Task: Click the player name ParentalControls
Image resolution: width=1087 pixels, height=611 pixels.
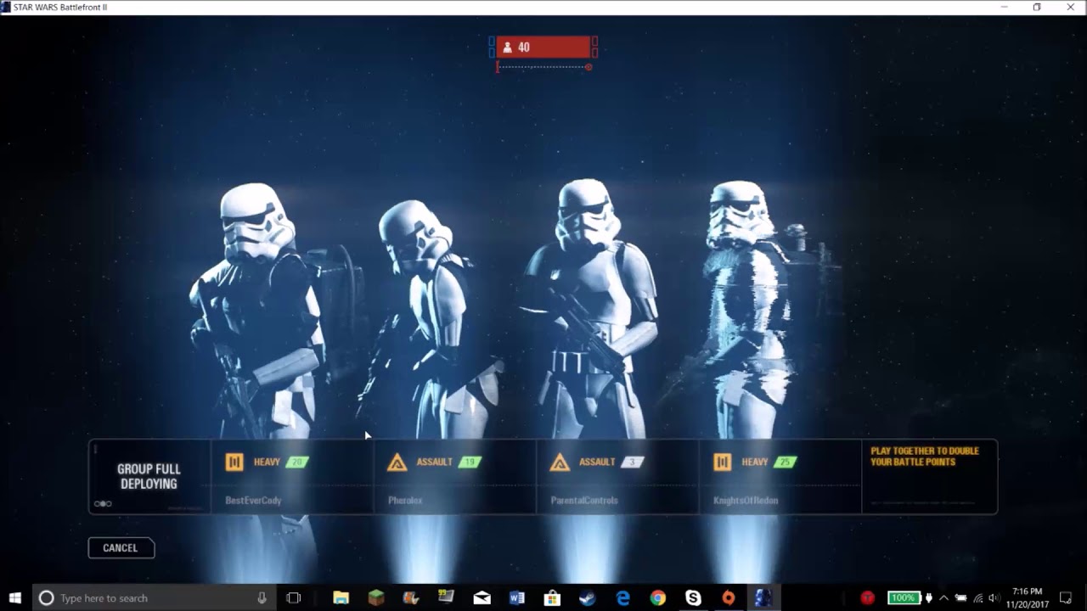Action: click(584, 501)
